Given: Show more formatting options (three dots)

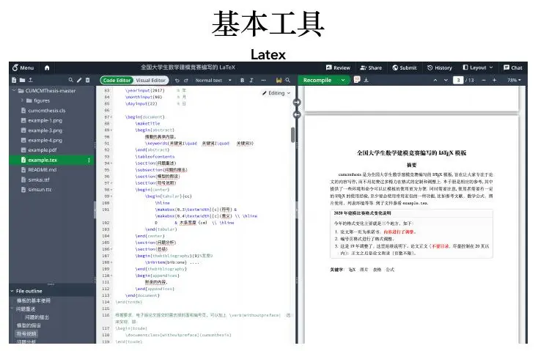Looking at the screenshot, I should pos(263,81).
